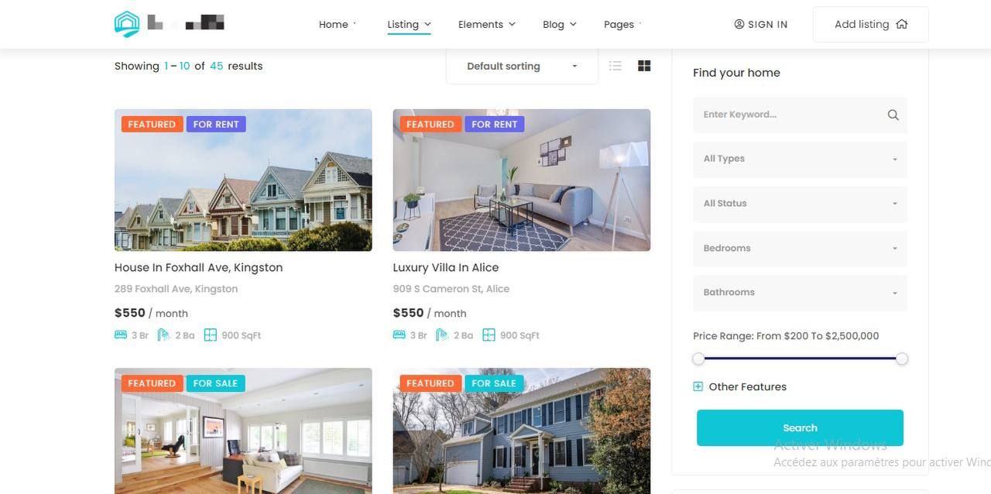Open the Default sorting dropdown

click(x=522, y=66)
